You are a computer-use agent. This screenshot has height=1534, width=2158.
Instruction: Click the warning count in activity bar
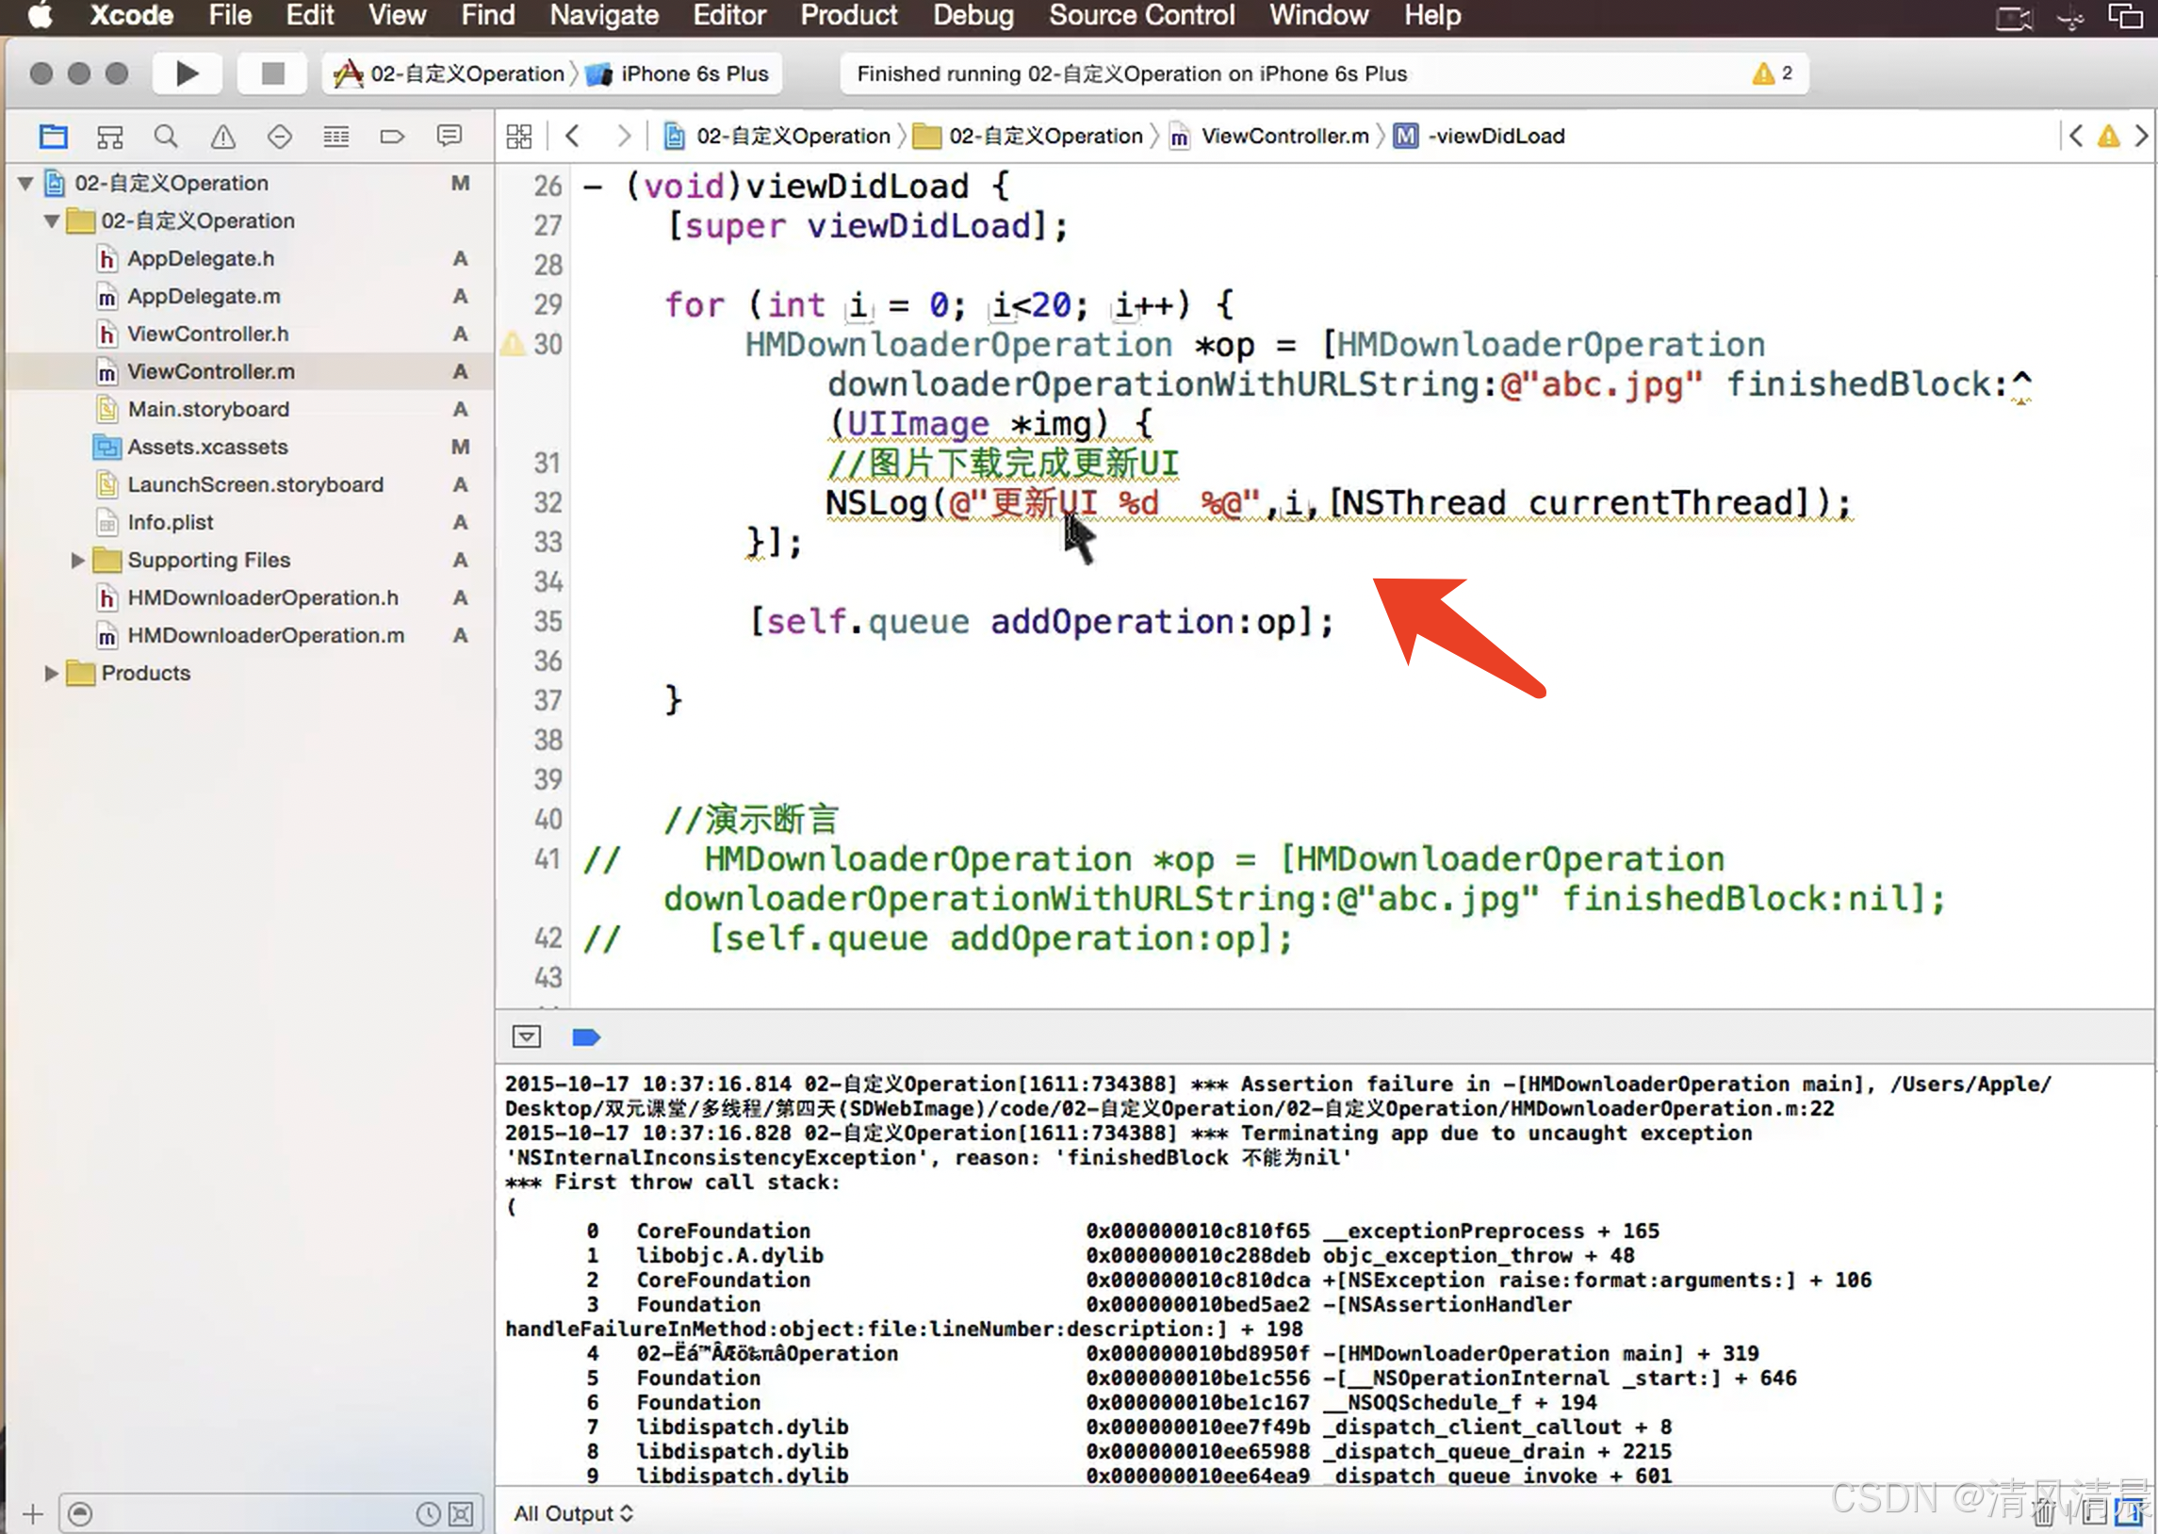[1773, 73]
